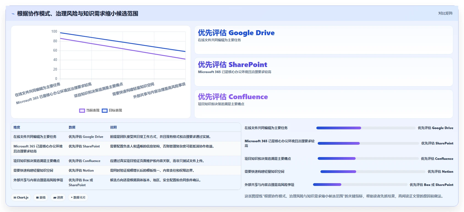
Task: Click the table text starting 应通过真实项目验证页面维护
Action: pos(157,161)
